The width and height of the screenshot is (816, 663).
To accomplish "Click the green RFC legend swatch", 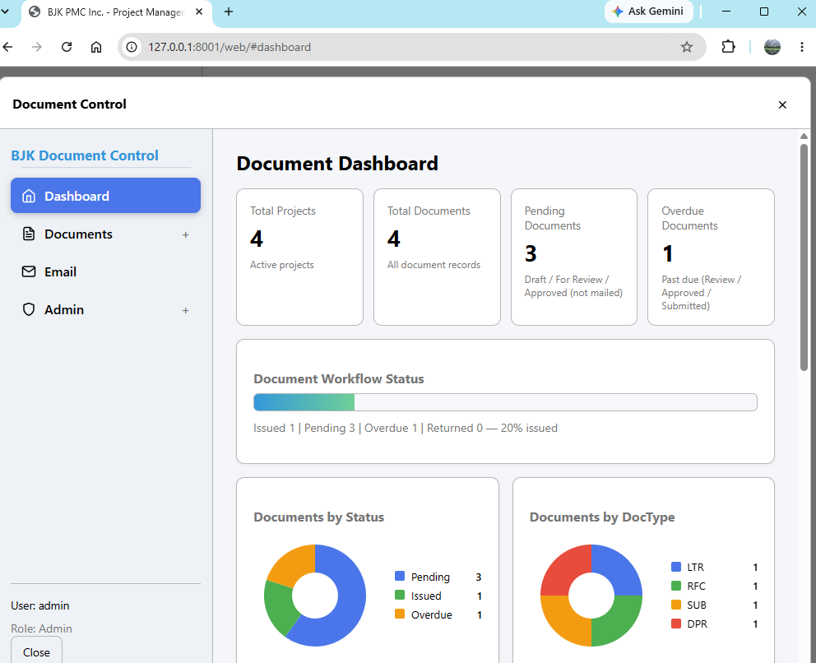I will (x=676, y=586).
